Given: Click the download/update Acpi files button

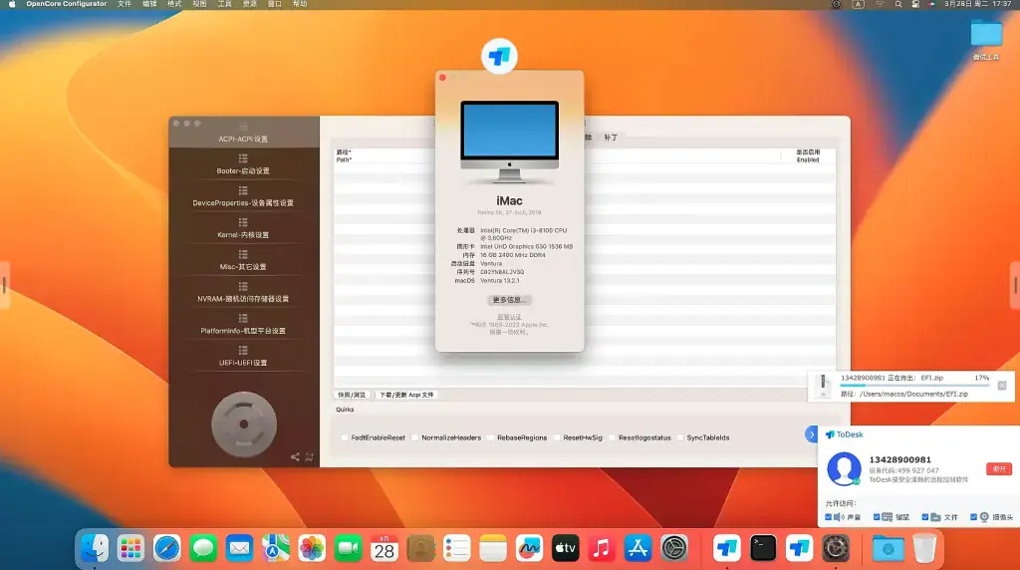Looking at the screenshot, I should coord(407,395).
